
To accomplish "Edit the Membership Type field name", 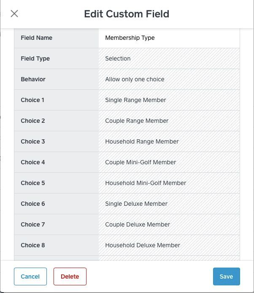I will click(169, 38).
